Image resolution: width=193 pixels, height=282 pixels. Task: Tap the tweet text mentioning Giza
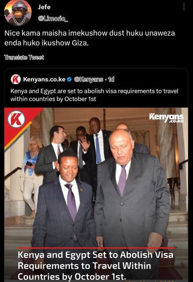tap(89, 38)
